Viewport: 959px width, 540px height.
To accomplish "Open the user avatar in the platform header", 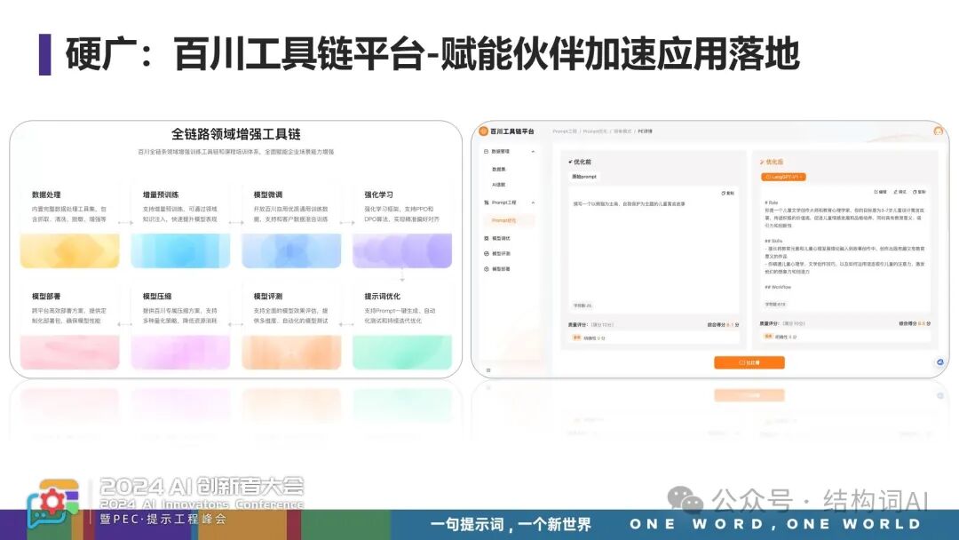I will point(939,131).
